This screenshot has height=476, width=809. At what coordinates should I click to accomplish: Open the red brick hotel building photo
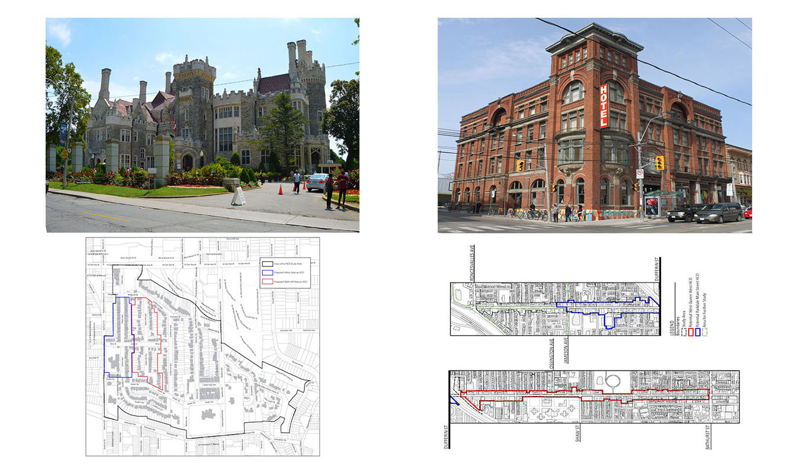tap(595, 125)
